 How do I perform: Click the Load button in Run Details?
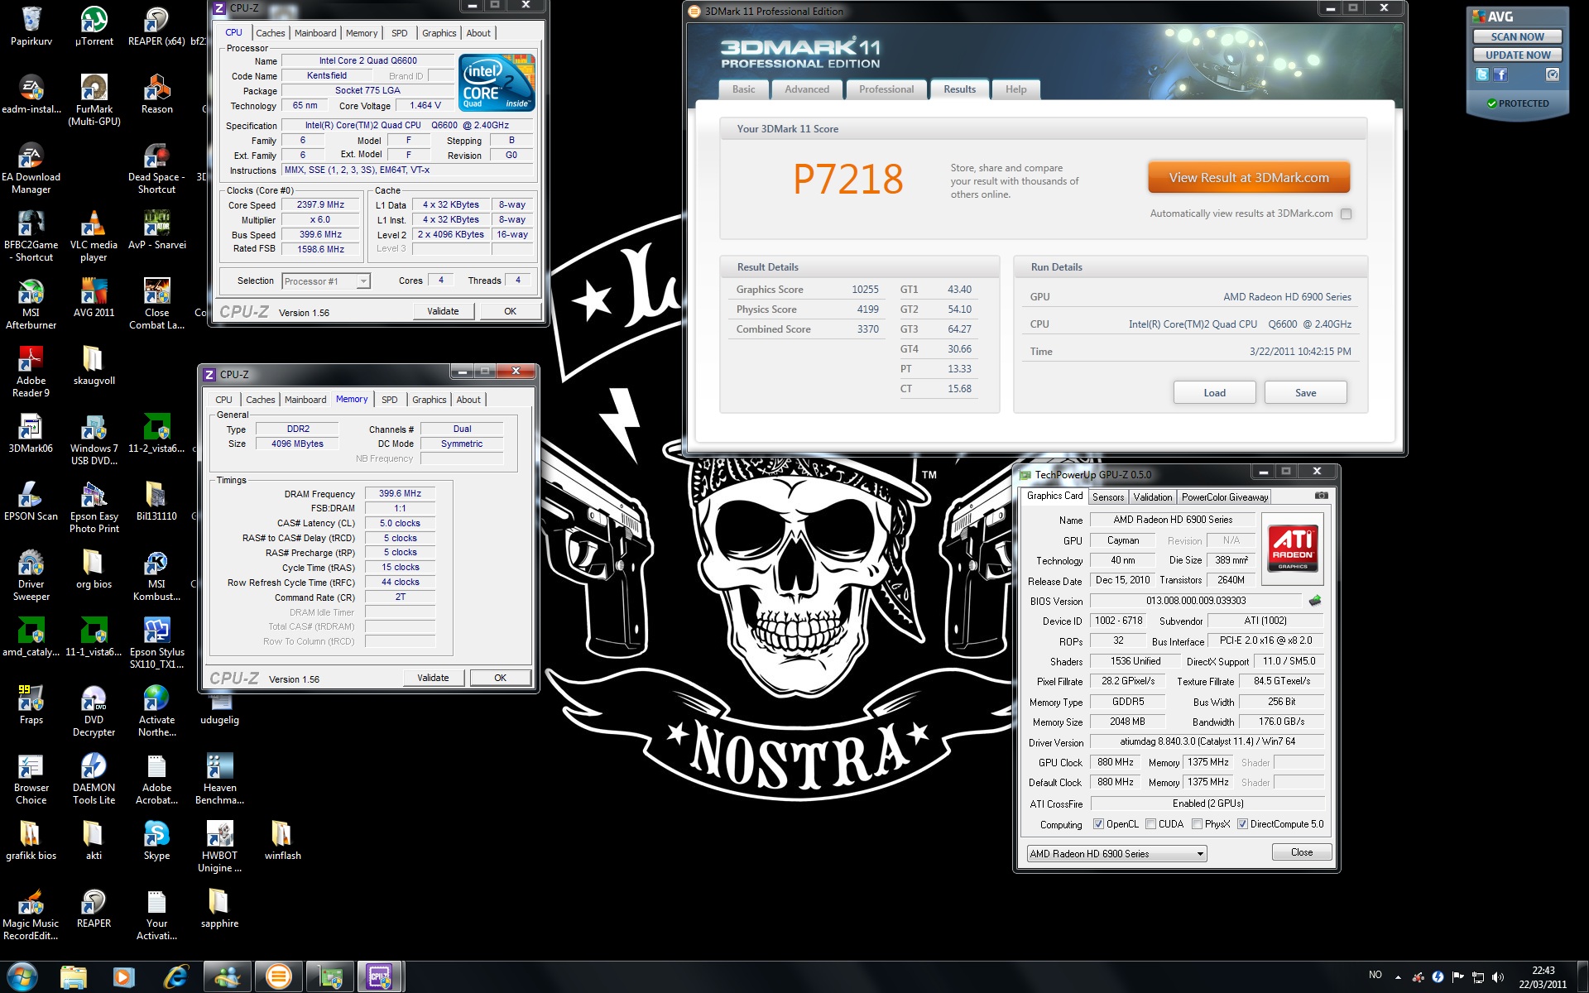point(1214,393)
